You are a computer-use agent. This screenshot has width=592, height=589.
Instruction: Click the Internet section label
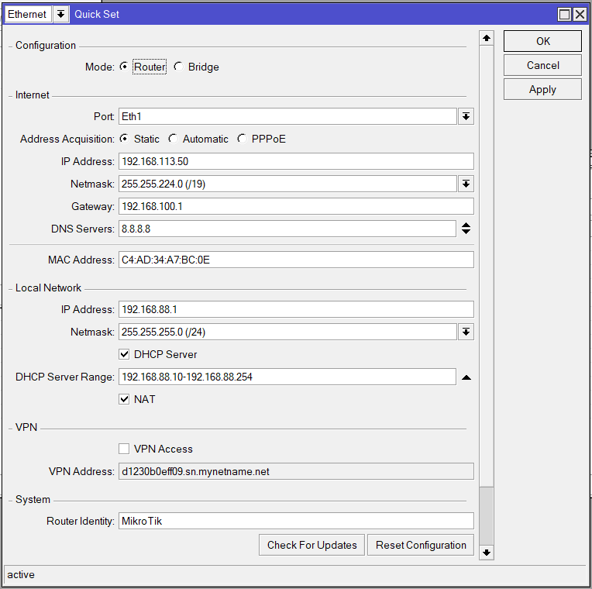pyautogui.click(x=32, y=95)
